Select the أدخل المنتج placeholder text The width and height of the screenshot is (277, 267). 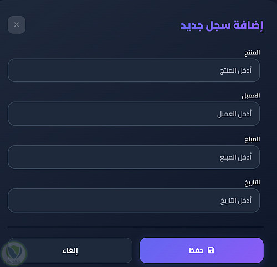point(235,70)
